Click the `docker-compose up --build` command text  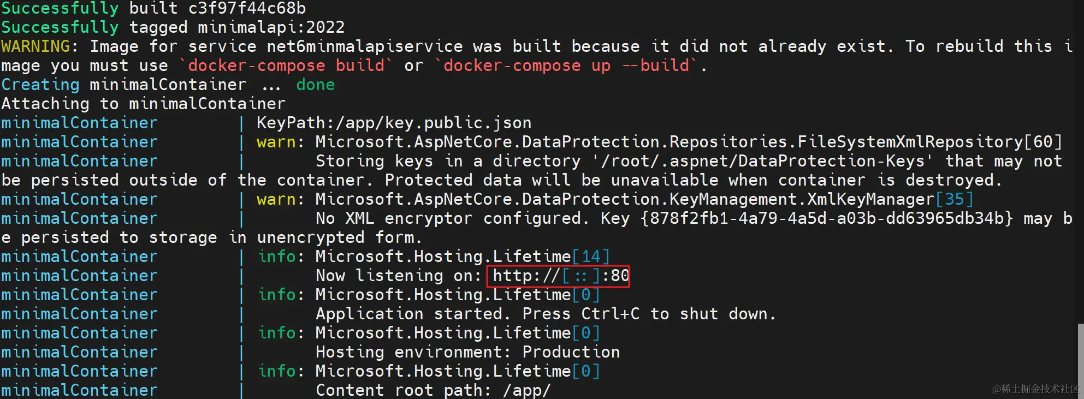pyautogui.click(x=566, y=65)
